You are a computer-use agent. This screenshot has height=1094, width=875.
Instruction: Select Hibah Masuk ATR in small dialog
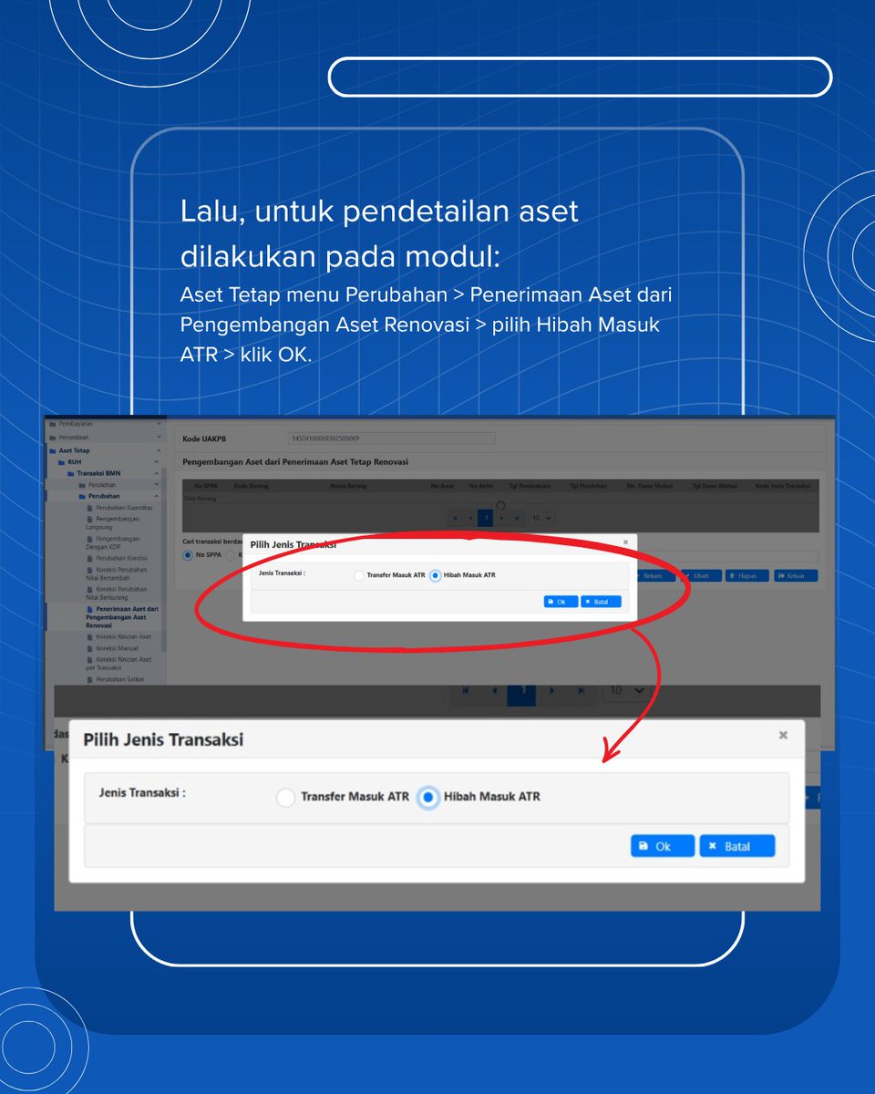pyautogui.click(x=436, y=575)
